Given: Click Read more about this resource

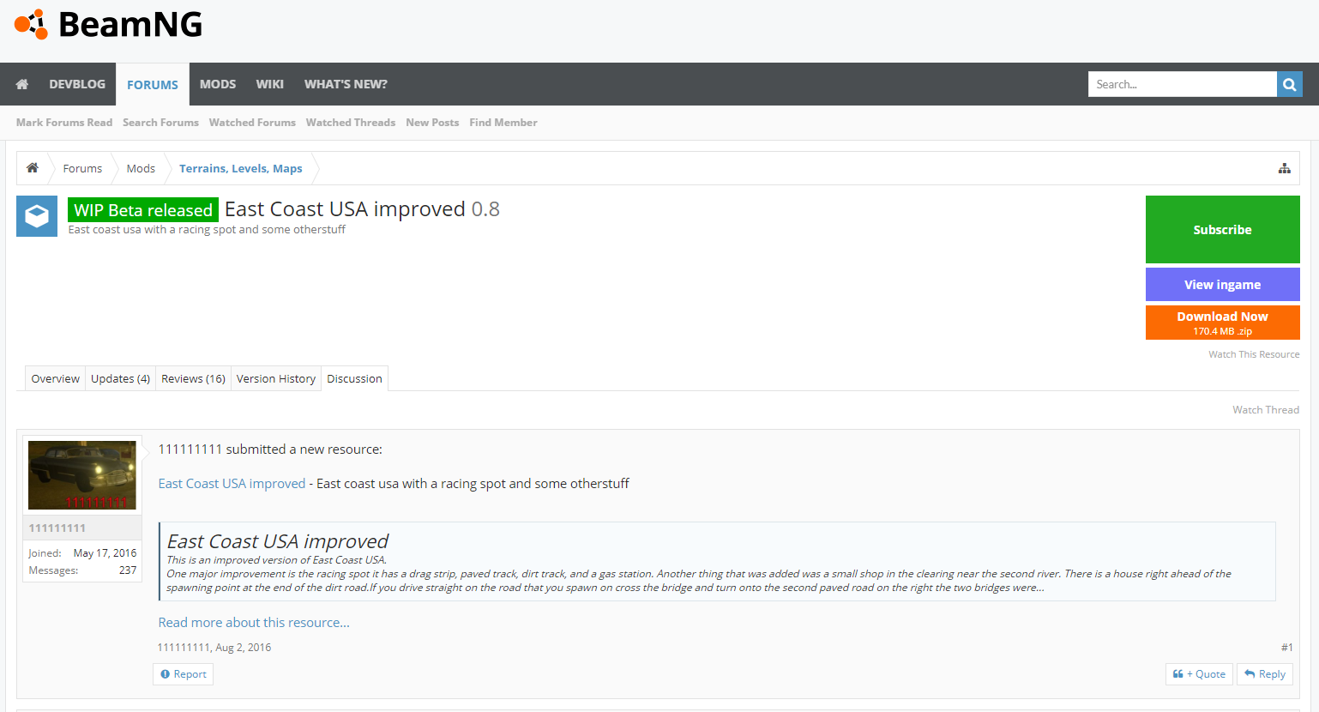Looking at the screenshot, I should [254, 623].
